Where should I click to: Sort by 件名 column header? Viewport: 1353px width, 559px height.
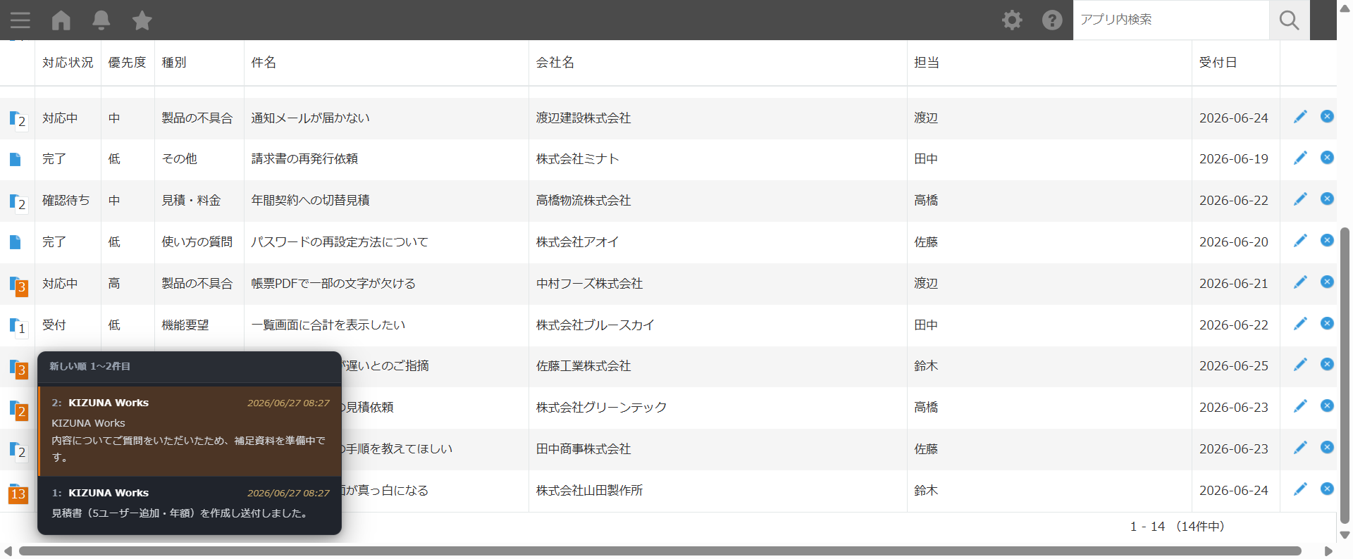click(x=264, y=63)
